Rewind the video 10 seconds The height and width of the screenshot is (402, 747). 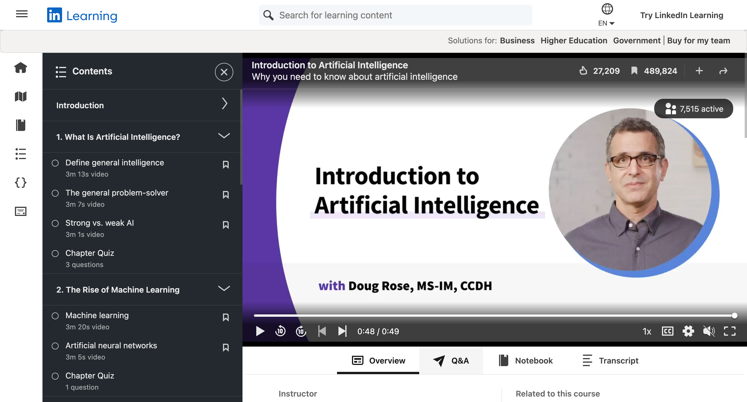point(280,331)
